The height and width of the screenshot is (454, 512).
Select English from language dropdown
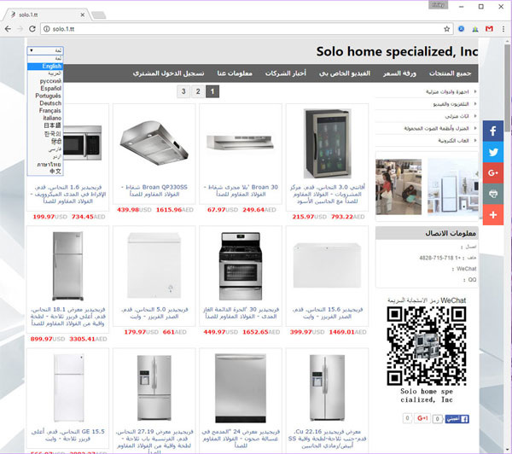pos(45,67)
